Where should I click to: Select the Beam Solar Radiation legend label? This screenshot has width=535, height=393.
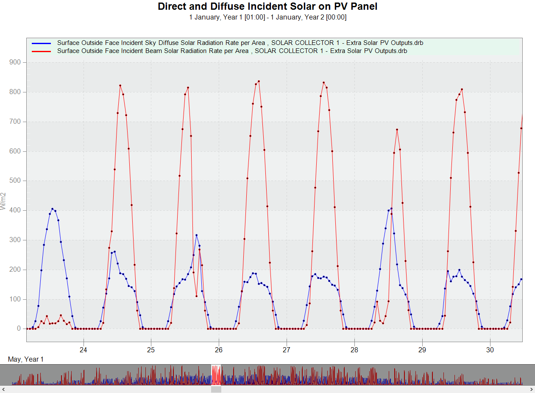(x=232, y=51)
